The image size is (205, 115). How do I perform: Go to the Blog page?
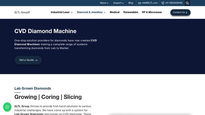coord(131,3)
